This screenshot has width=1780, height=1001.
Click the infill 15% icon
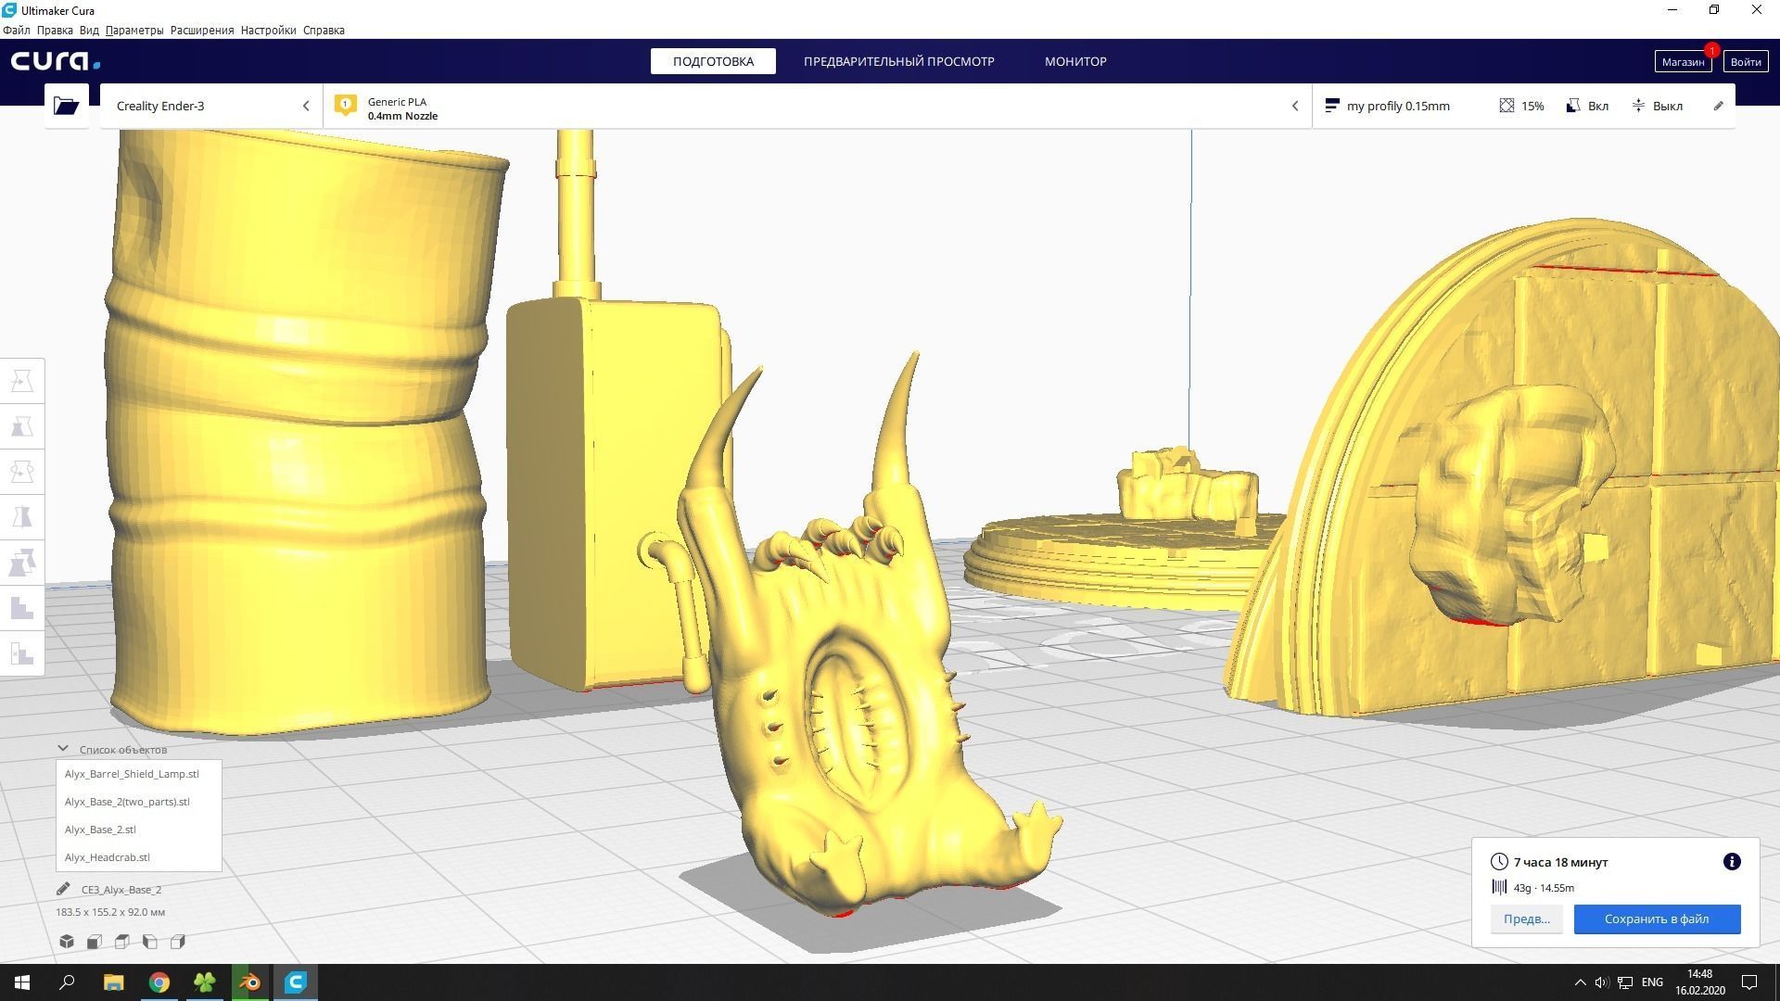[x=1507, y=106]
